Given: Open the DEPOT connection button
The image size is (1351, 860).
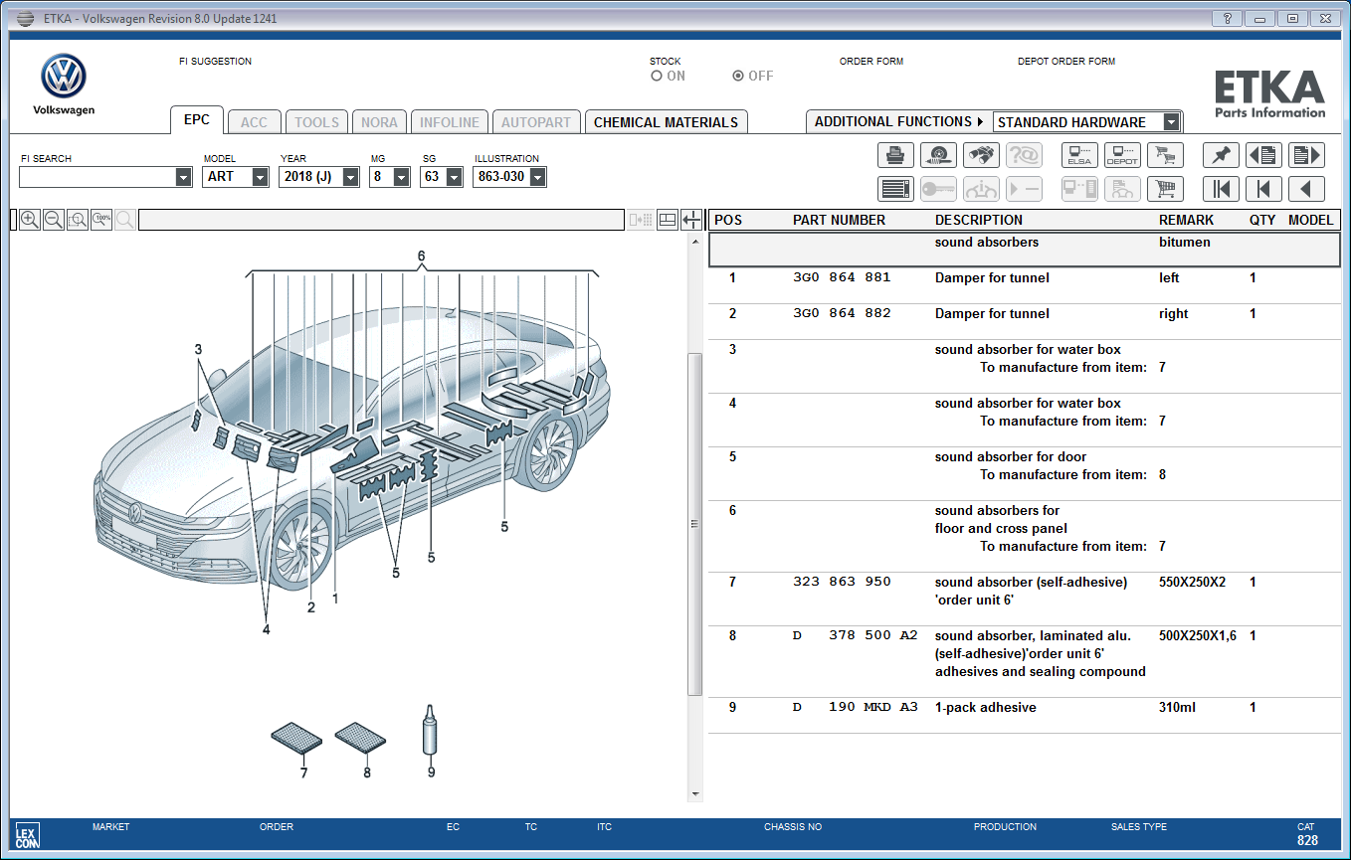Looking at the screenshot, I should [1122, 155].
